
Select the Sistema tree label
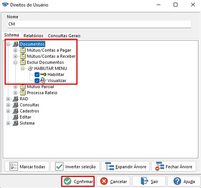tap(27, 123)
